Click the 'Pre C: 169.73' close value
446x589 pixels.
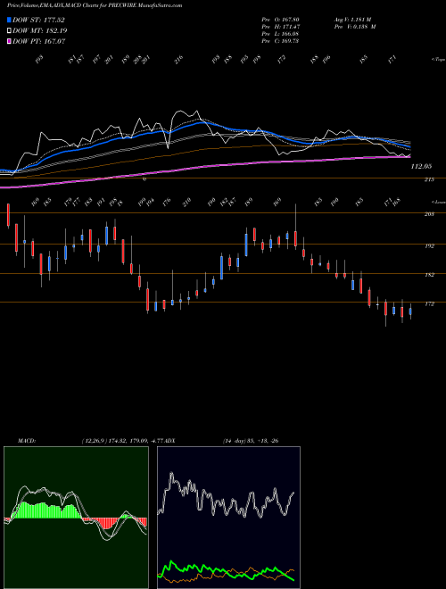point(280,41)
